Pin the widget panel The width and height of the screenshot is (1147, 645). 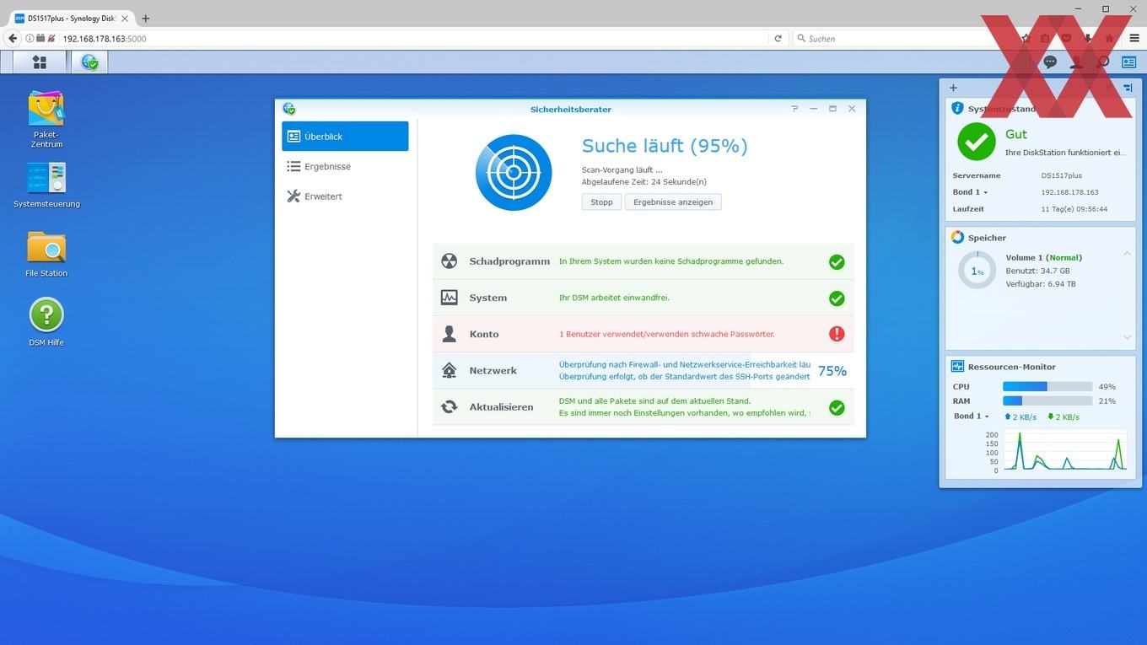(x=1128, y=88)
